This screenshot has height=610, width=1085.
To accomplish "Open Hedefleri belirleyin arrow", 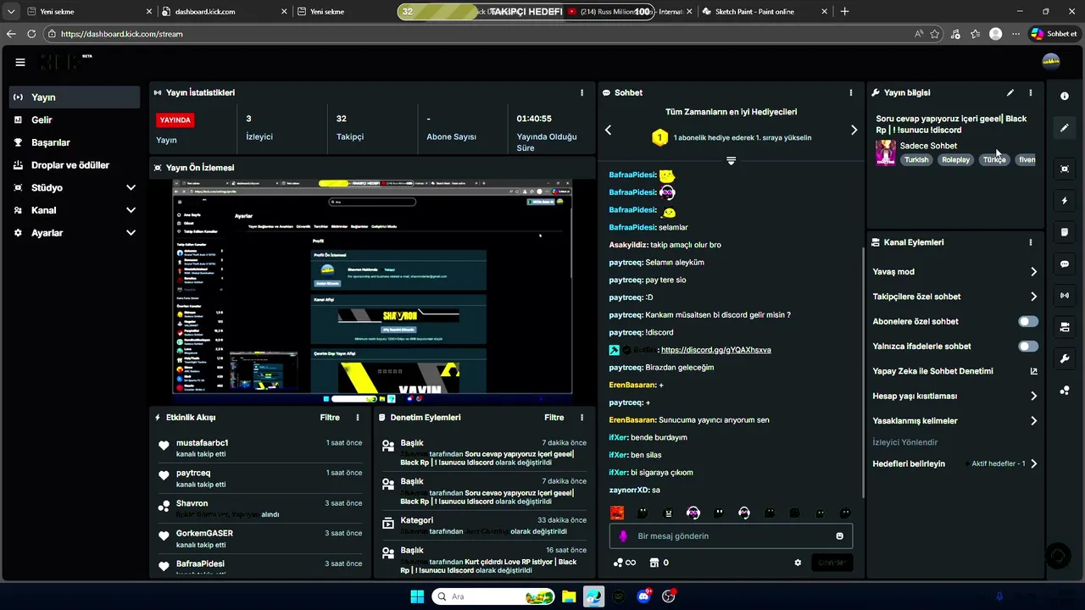I will 1033,463.
